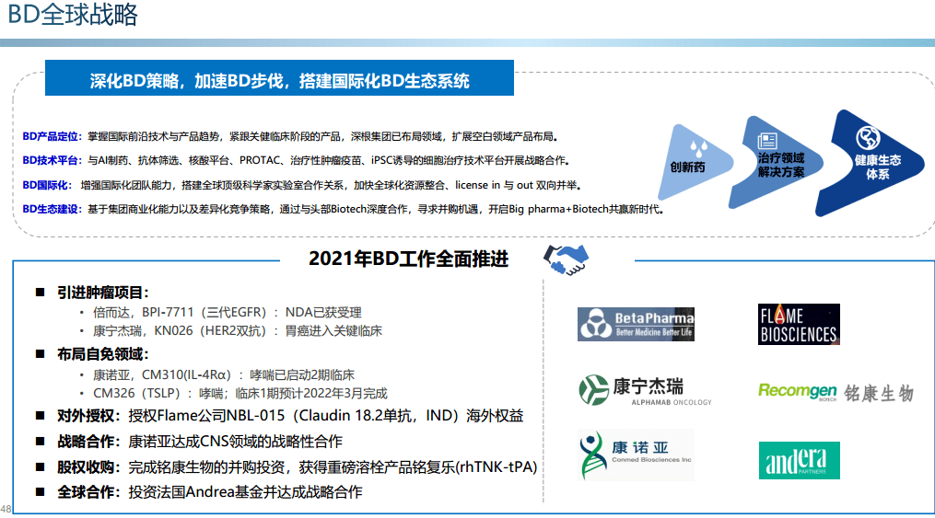Screen dimensions: 935x518
Task: Click the label BD国际化
Action: (x=47, y=185)
